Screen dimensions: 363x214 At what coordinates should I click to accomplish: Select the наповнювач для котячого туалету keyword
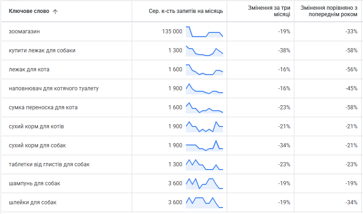(x=53, y=88)
